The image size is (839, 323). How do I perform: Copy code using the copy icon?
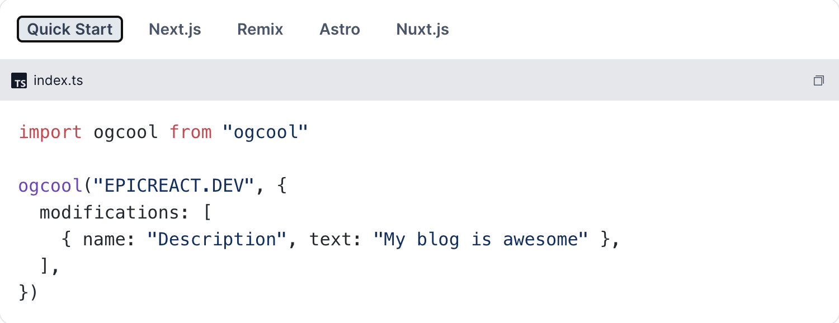pos(818,80)
